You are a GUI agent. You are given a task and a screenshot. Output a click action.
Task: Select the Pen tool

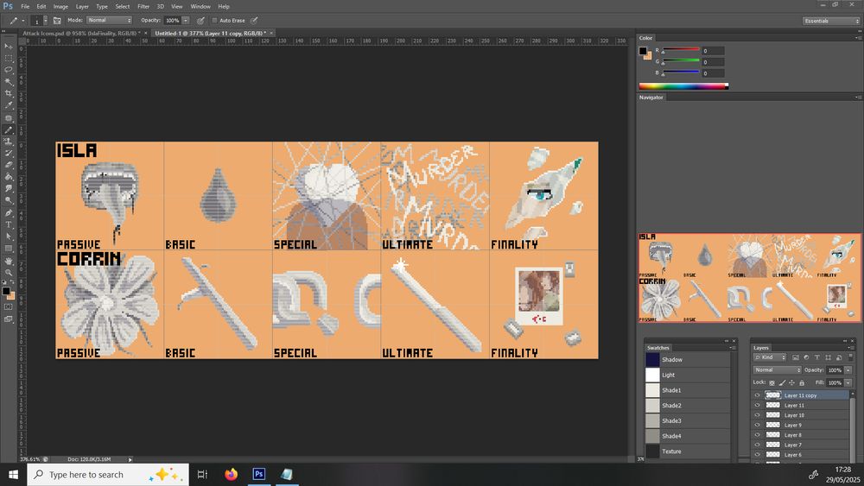tap(9, 212)
